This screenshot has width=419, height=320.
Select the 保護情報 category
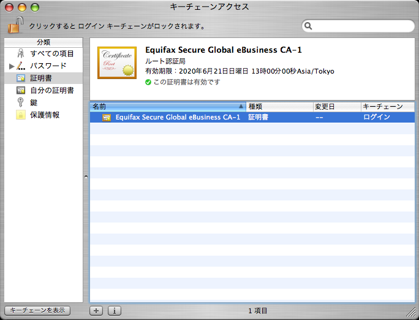point(43,115)
